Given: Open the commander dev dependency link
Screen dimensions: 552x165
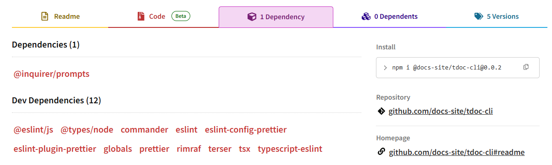Looking at the screenshot, I should [144, 130].
